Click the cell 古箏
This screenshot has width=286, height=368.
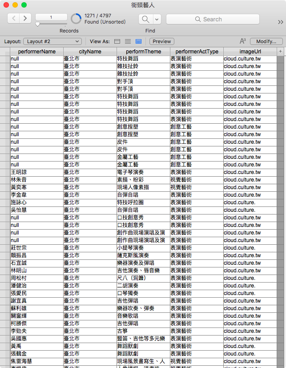(x=143, y=331)
